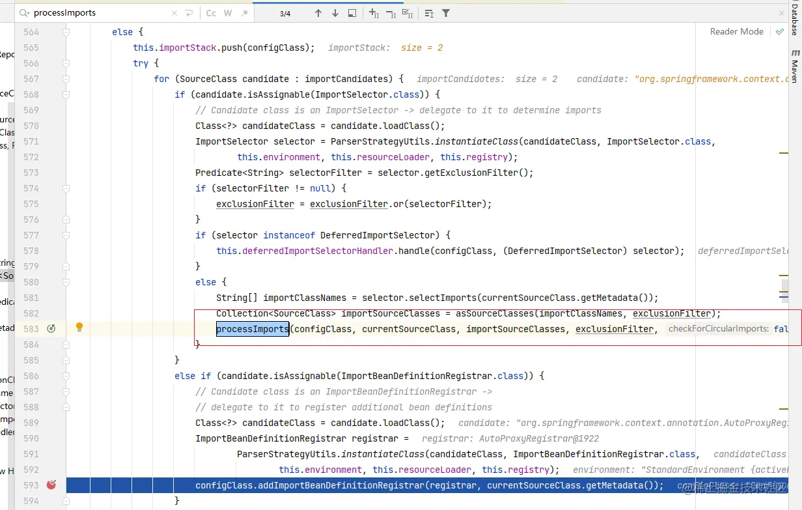
Task: Add selection for next occurrence icon
Action: 374,13
